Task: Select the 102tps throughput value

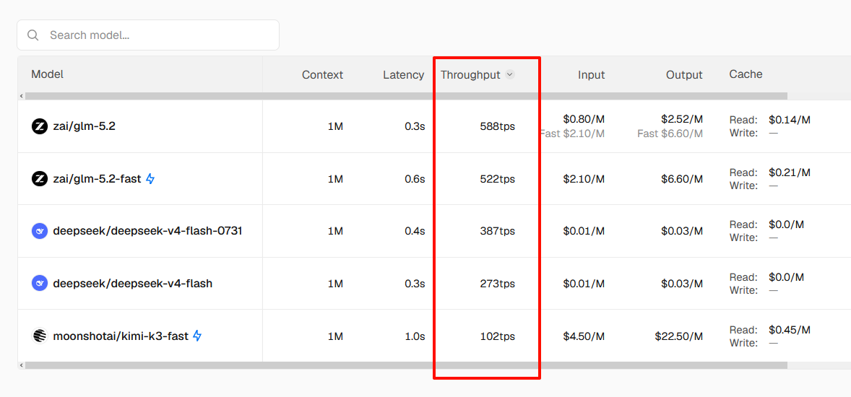Action: coord(498,336)
